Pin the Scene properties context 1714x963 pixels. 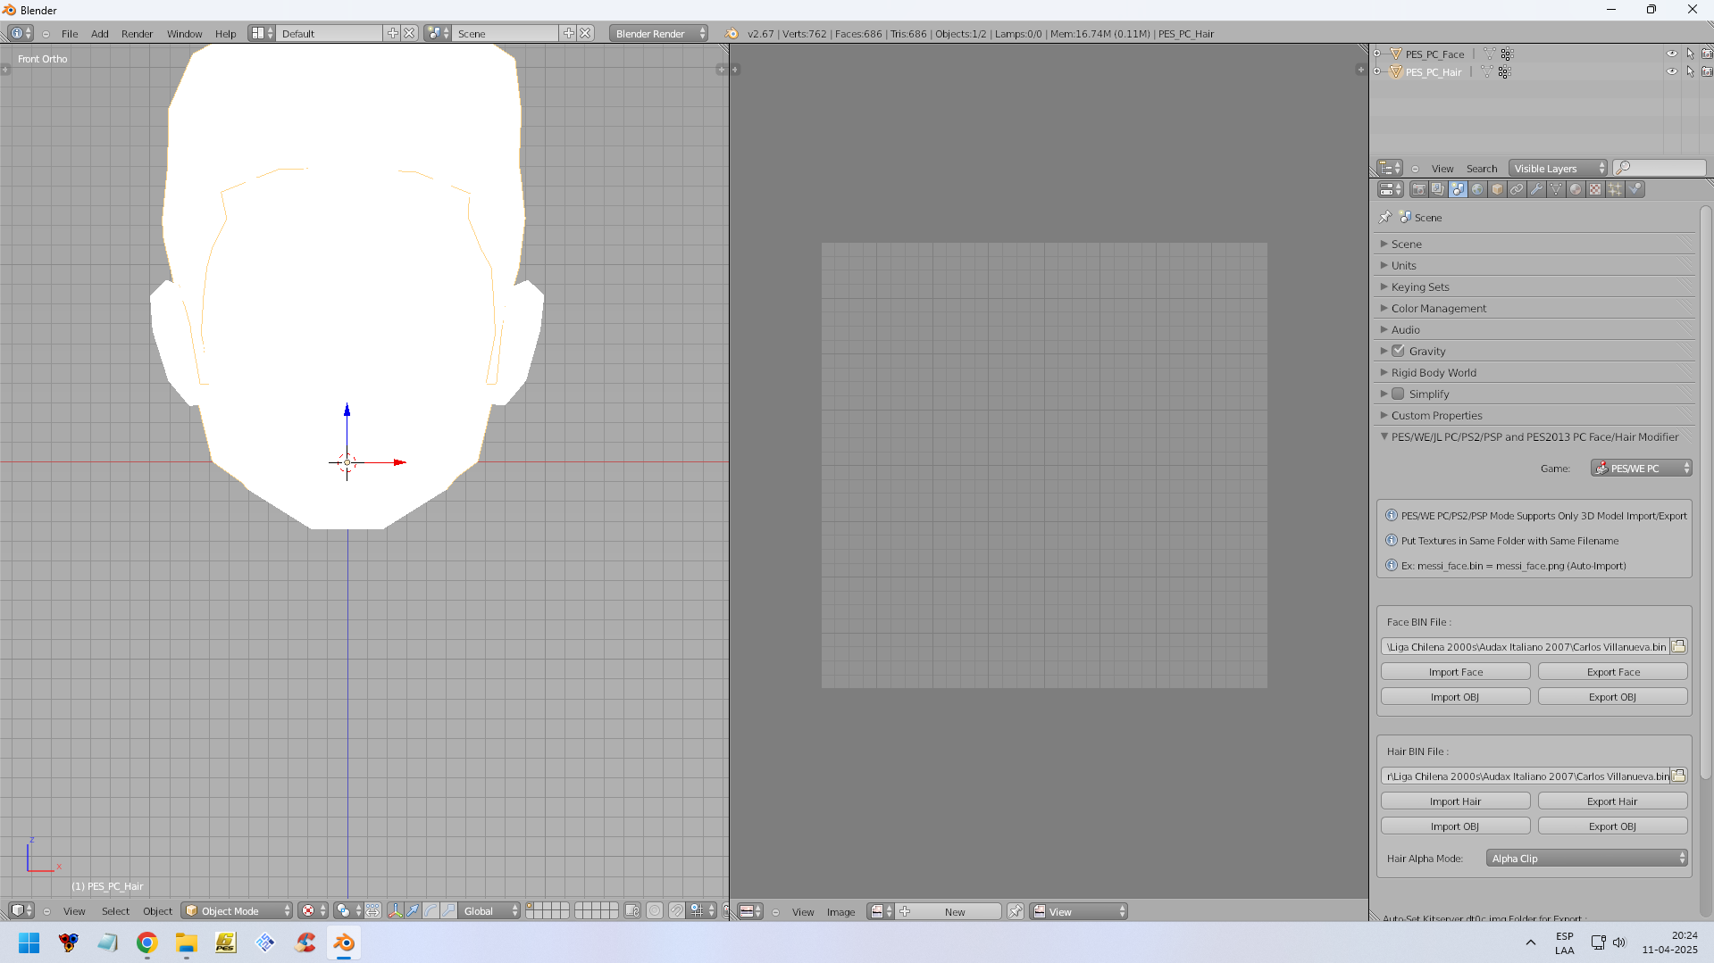(x=1385, y=217)
